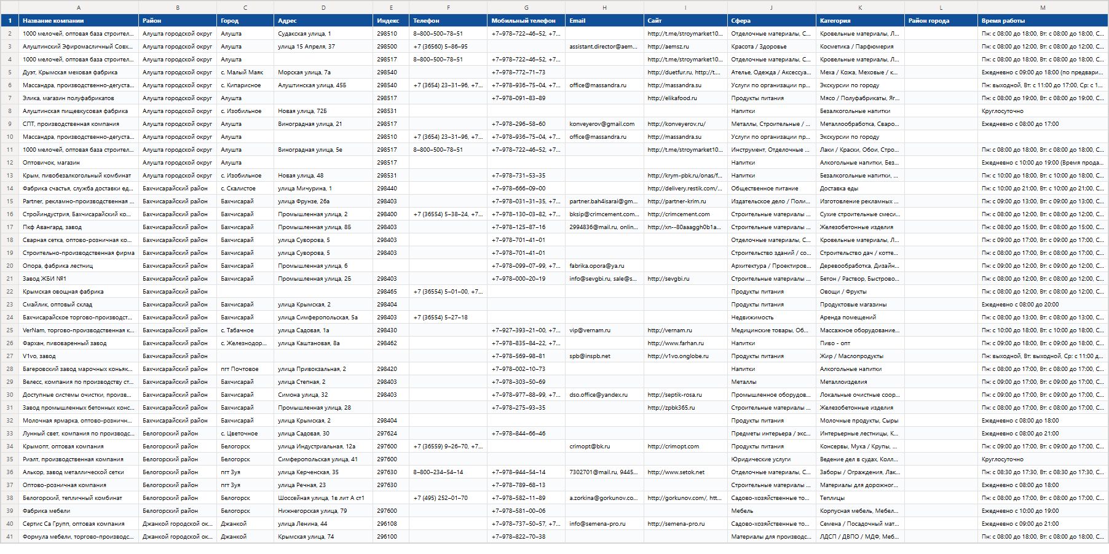Select the "Косметика / Парфюмерия" category cell
Screen dimensions: 1109x554
tap(860, 47)
